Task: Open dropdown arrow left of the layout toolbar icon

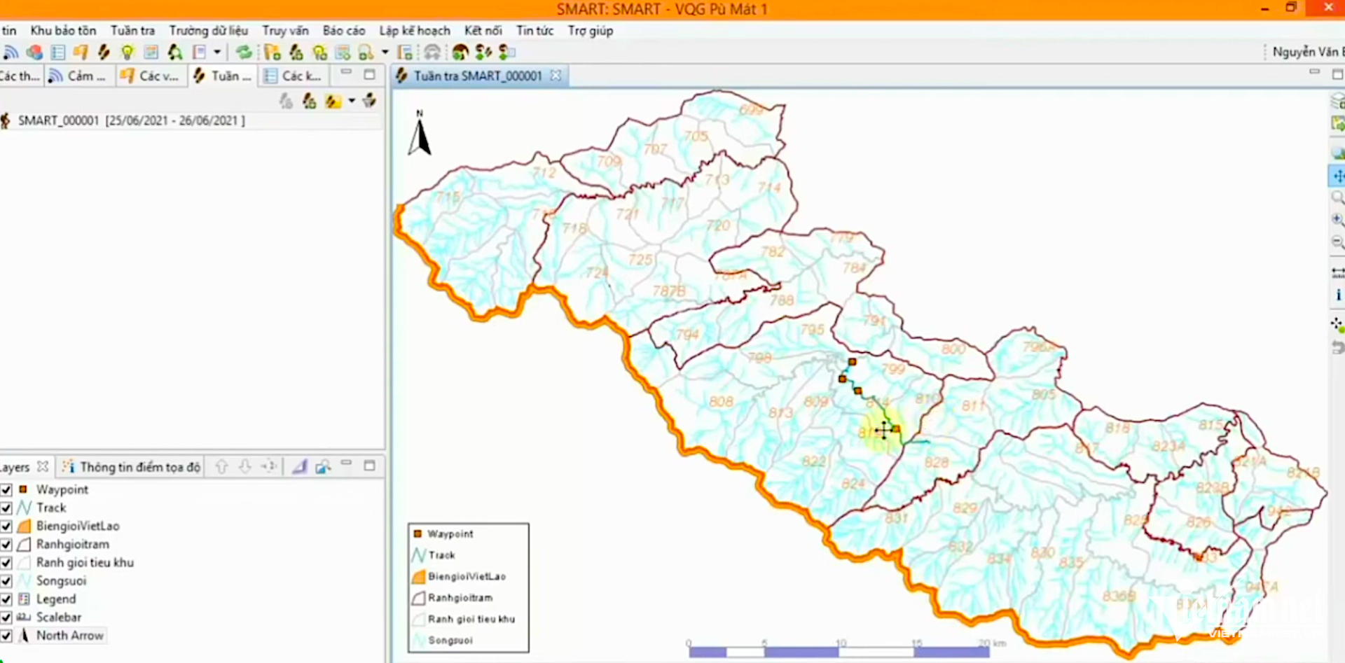Action: click(385, 53)
